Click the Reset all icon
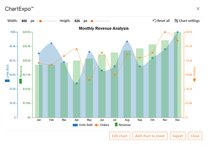Image resolution: width=208 pixels, height=147 pixels. click(x=155, y=21)
